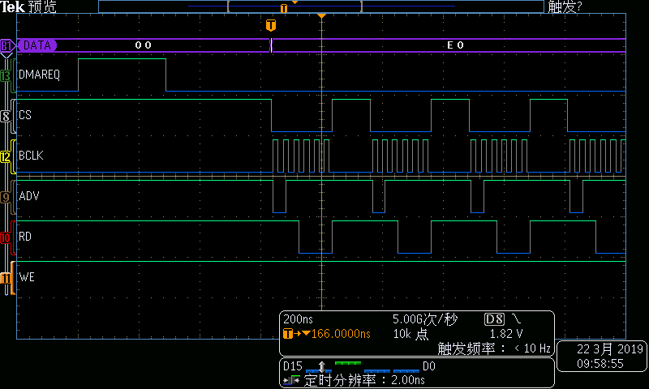Image resolution: width=649 pixels, height=389 pixels.
Task: Click the DATA bus label
Action: (37, 45)
